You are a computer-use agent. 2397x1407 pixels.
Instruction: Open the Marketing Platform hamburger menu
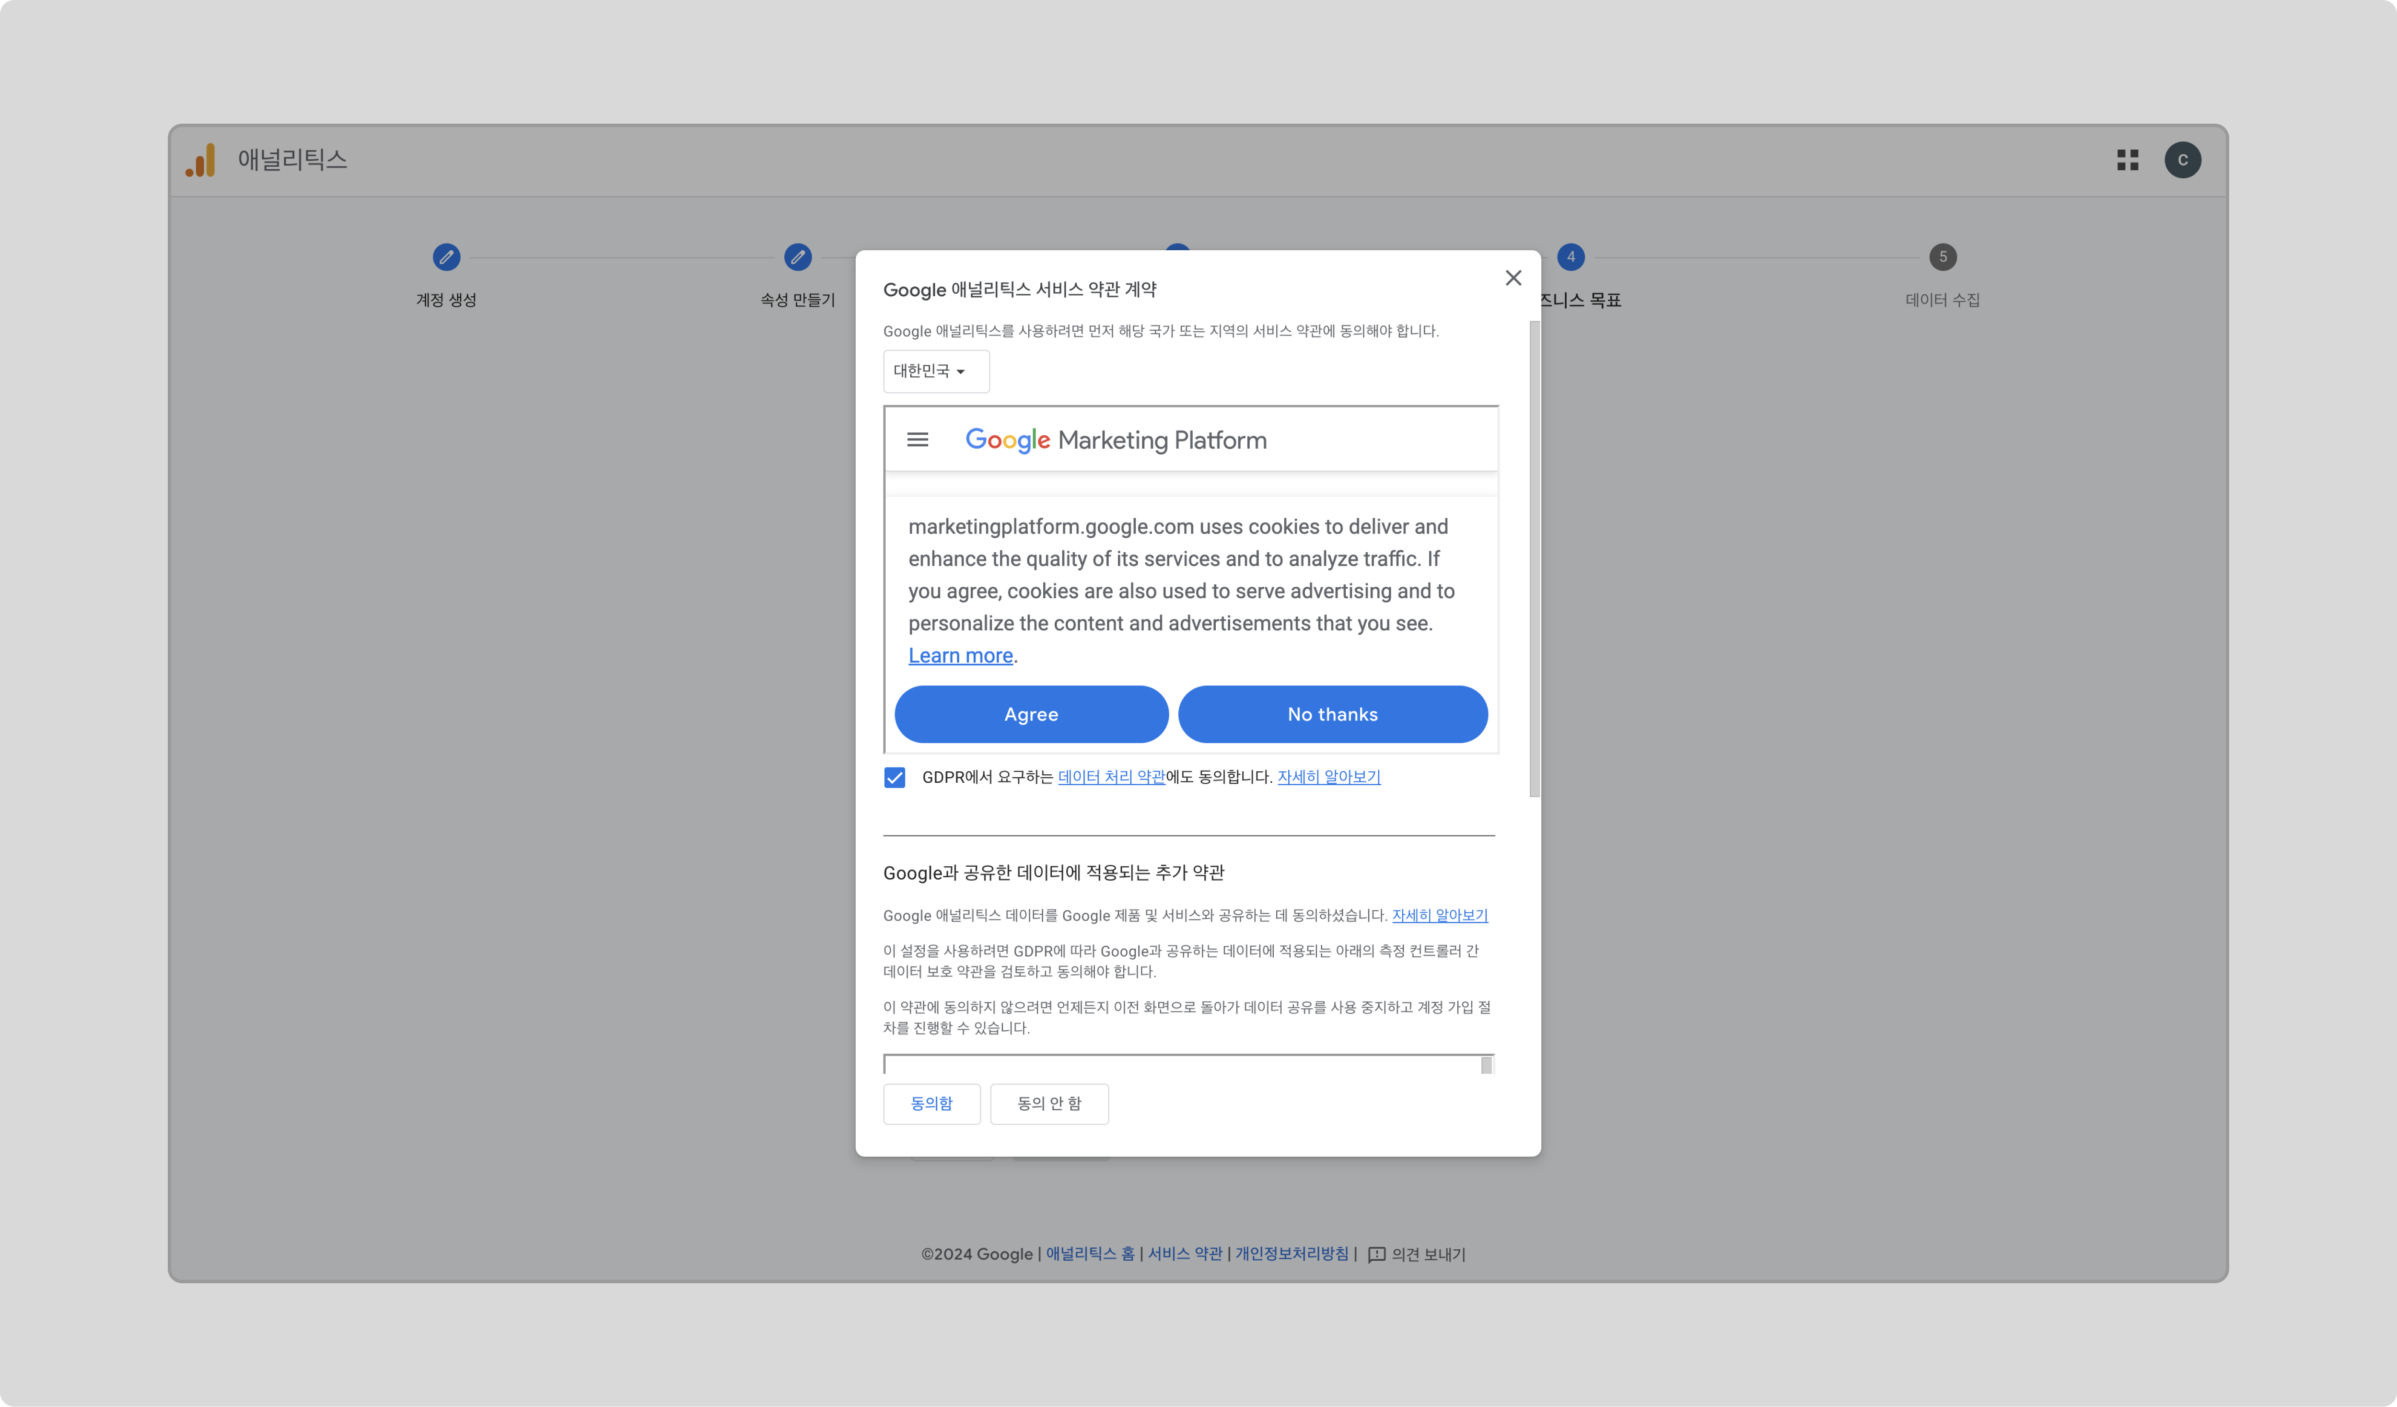tap(917, 440)
